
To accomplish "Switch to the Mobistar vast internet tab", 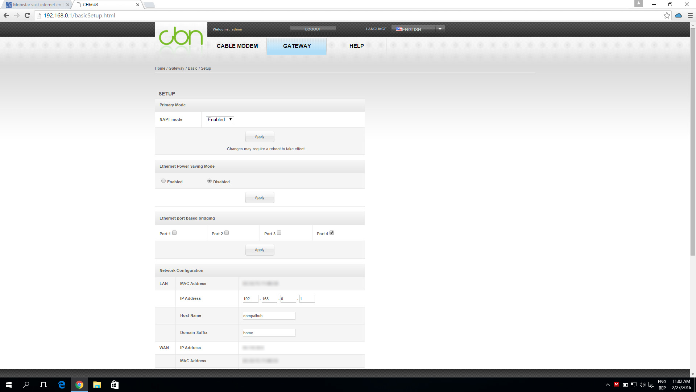I will (36, 5).
